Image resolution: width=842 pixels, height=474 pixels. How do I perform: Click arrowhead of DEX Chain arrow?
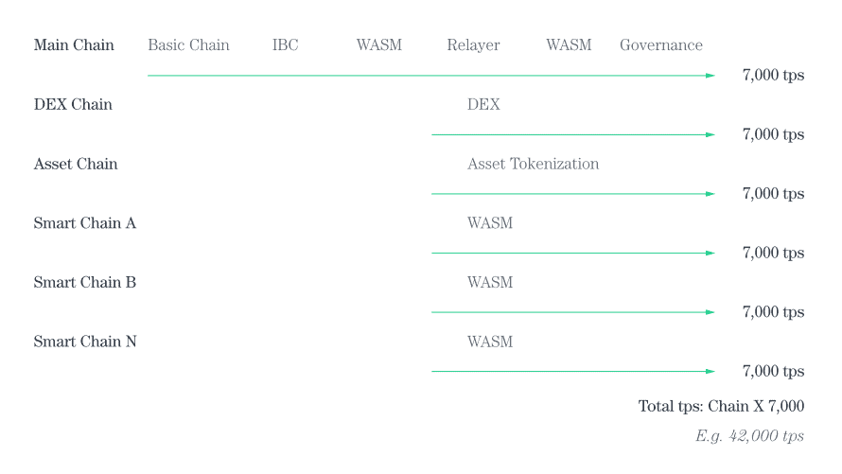click(x=710, y=134)
